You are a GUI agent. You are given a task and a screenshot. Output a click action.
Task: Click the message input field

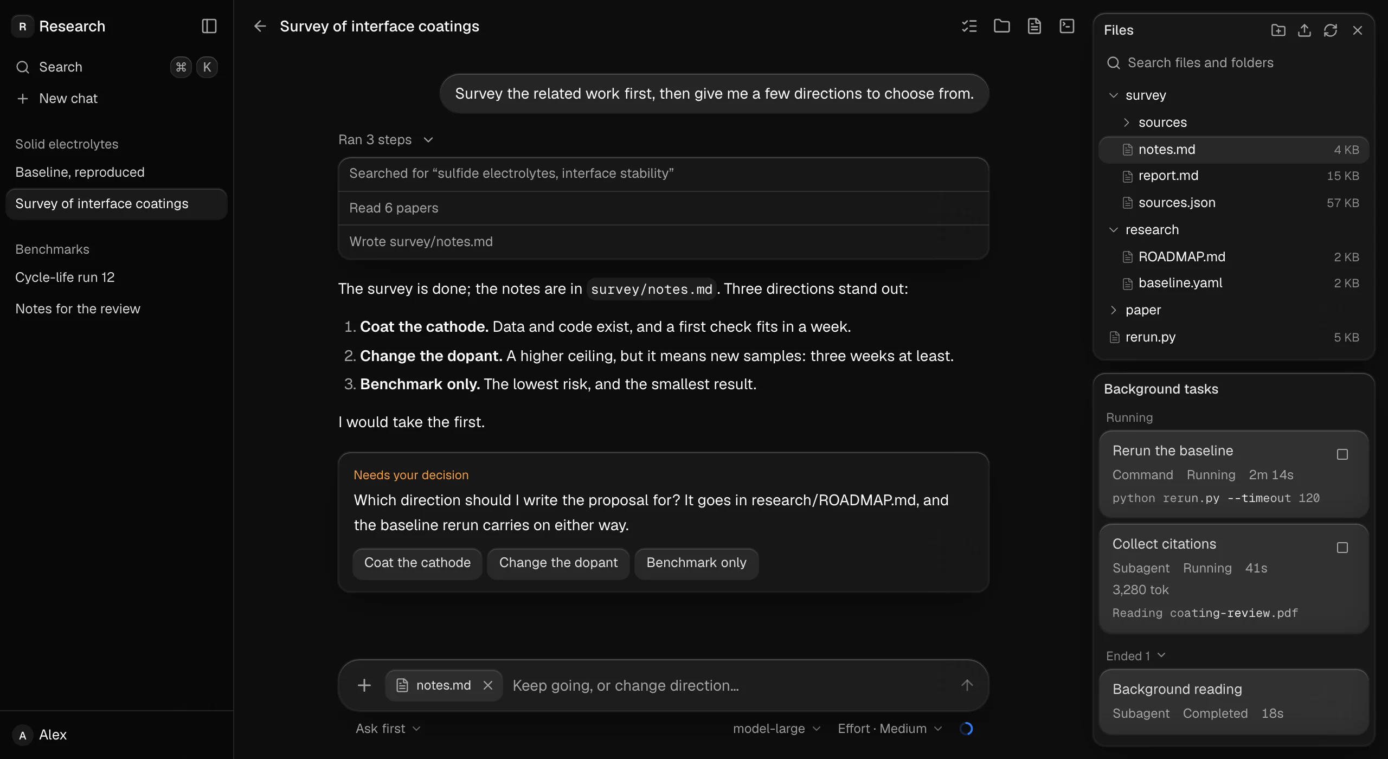click(x=729, y=685)
